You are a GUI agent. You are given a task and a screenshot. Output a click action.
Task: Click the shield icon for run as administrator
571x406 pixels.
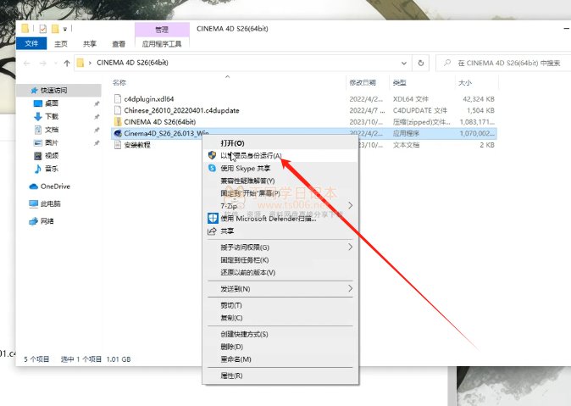212,155
